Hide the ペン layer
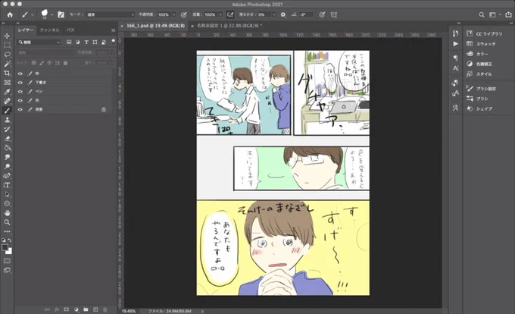This screenshot has width=515, height=314. tap(20, 92)
